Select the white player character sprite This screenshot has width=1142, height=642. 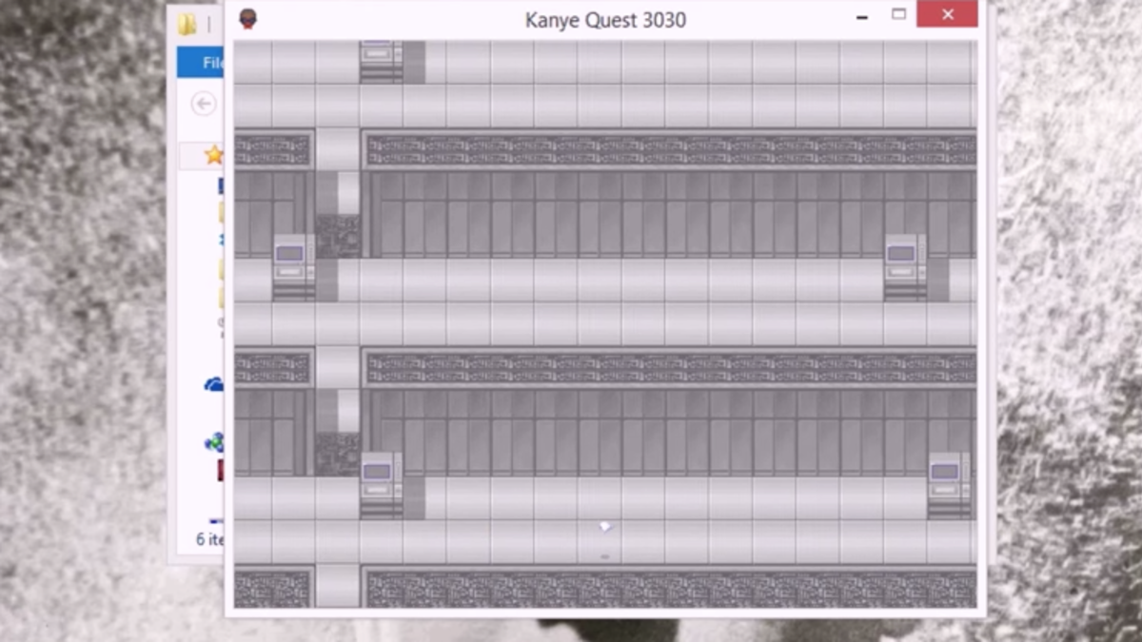(x=603, y=526)
